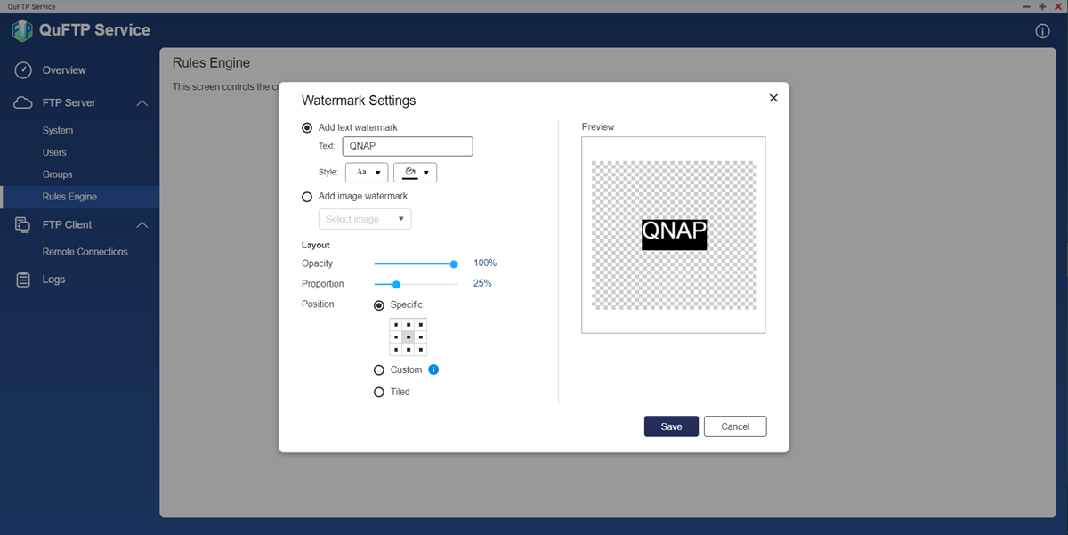Click the Opacity slider handle
The height and width of the screenshot is (535, 1068).
(454, 263)
